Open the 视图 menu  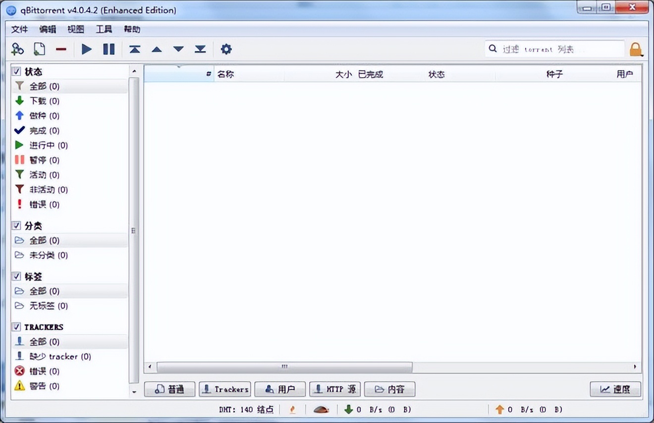76,29
